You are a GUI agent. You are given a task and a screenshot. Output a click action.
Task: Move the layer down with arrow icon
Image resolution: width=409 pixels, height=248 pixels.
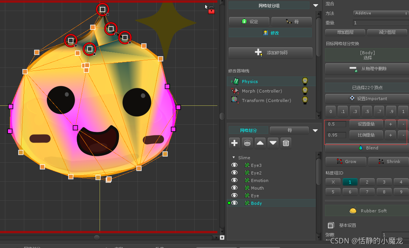coord(273,143)
